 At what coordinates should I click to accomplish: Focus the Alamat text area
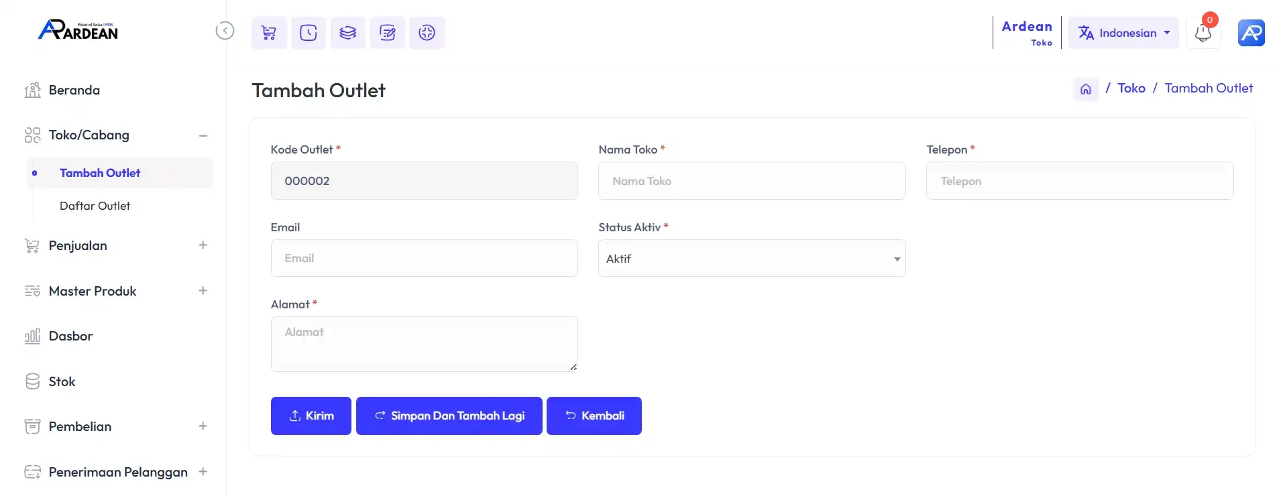tap(425, 344)
